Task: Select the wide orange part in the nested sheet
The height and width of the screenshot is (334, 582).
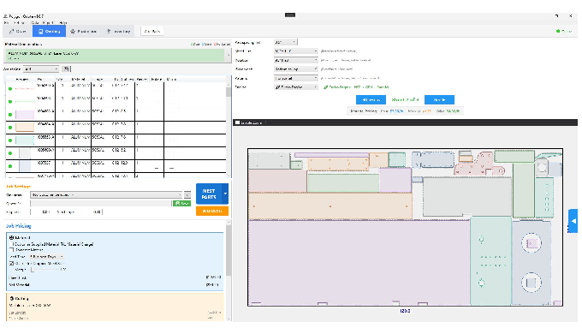Action: pyautogui.click(x=330, y=206)
